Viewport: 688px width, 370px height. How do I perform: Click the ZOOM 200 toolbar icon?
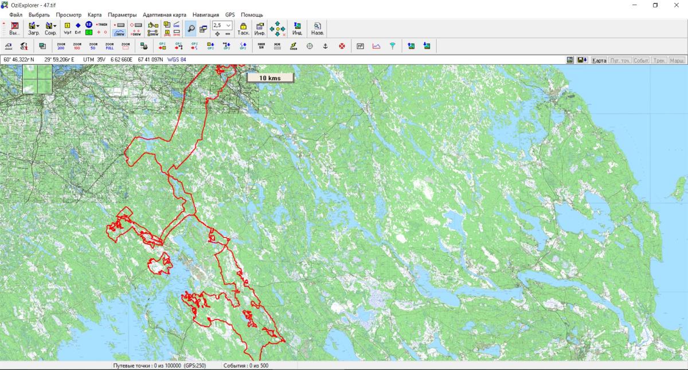pos(61,46)
